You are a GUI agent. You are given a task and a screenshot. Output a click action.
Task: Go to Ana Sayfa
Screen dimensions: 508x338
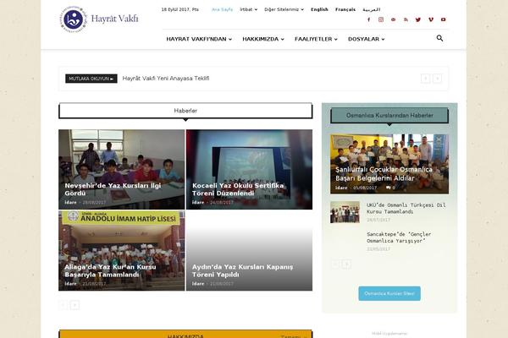coord(222,9)
